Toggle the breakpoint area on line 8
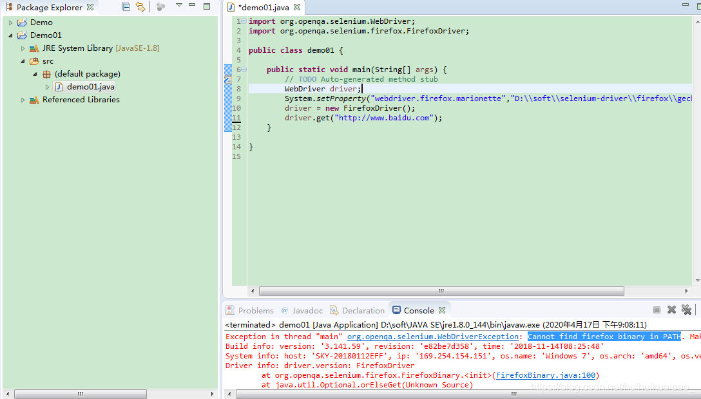Image resolution: width=701 pixels, height=399 pixels. [229, 88]
